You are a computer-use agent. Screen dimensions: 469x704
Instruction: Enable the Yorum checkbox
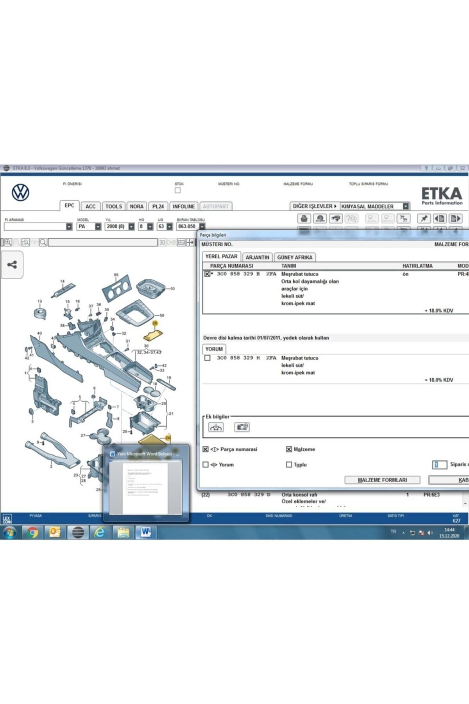point(206,465)
